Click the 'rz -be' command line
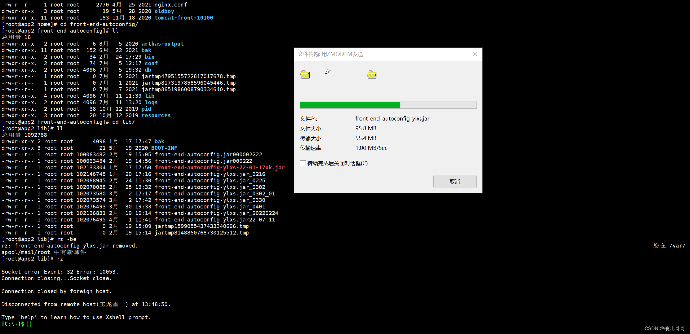This screenshot has width=690, height=334. (x=39, y=239)
